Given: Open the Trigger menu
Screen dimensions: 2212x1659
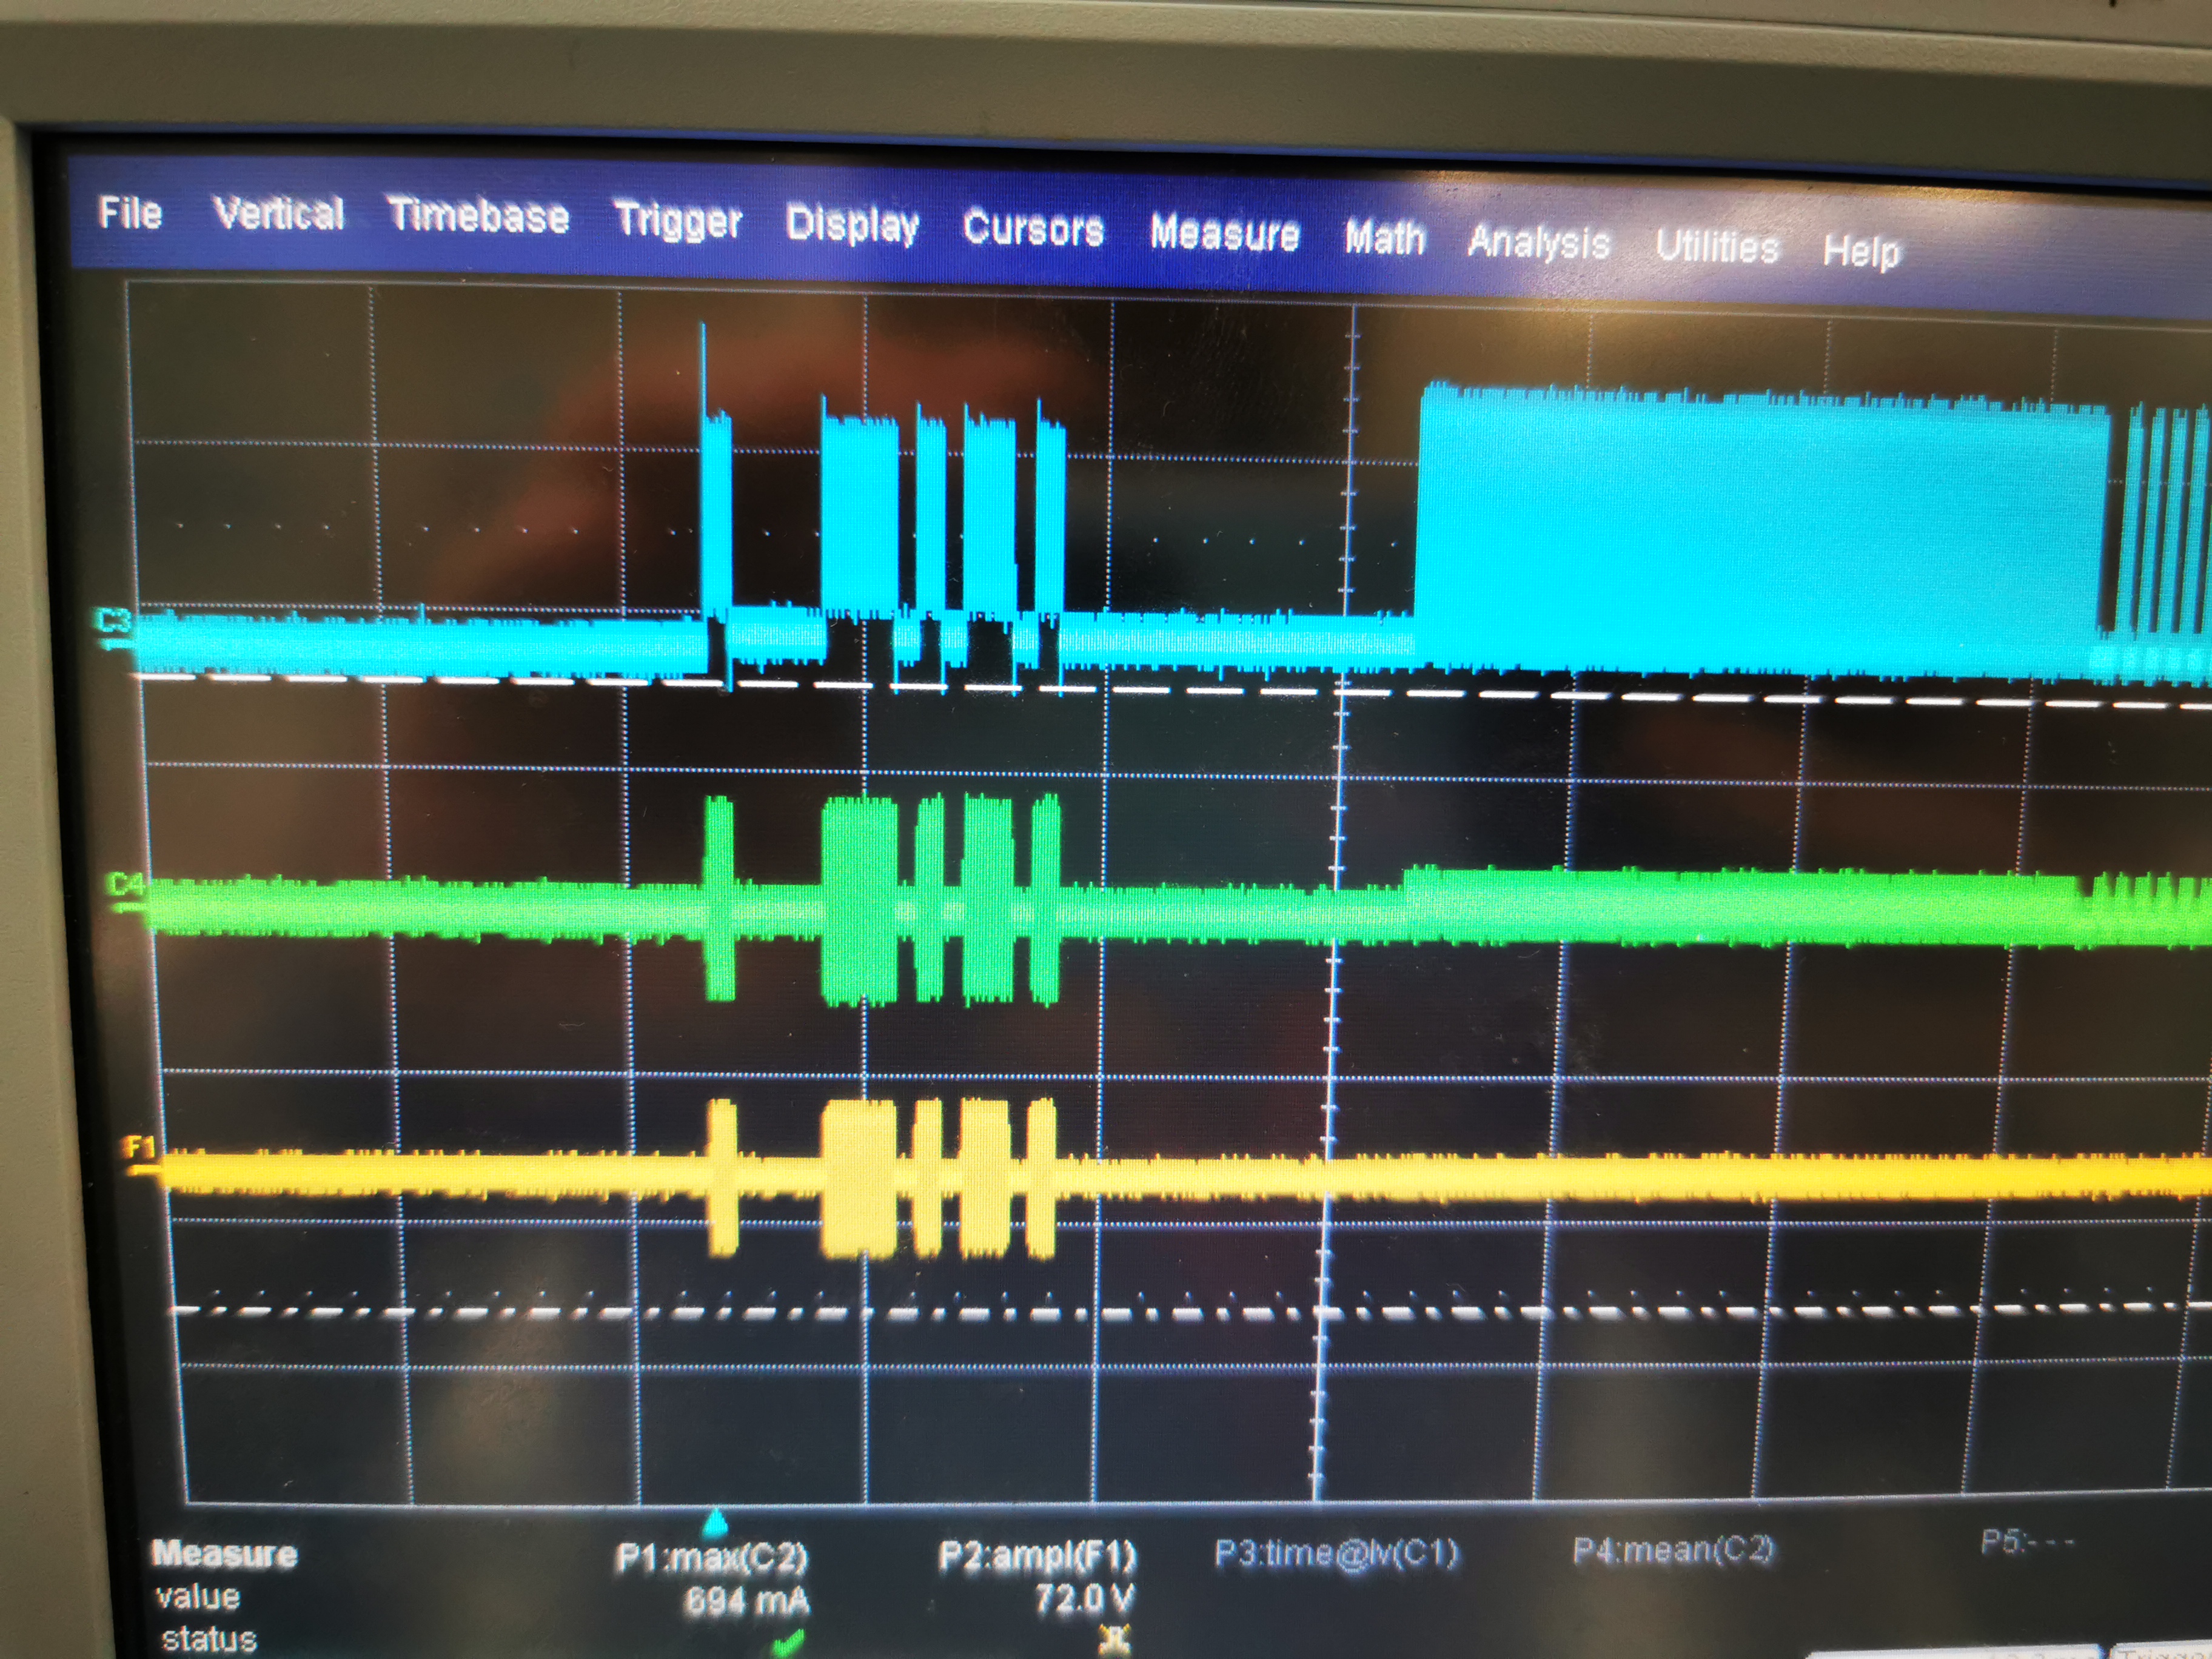Looking at the screenshot, I should click(x=677, y=219).
